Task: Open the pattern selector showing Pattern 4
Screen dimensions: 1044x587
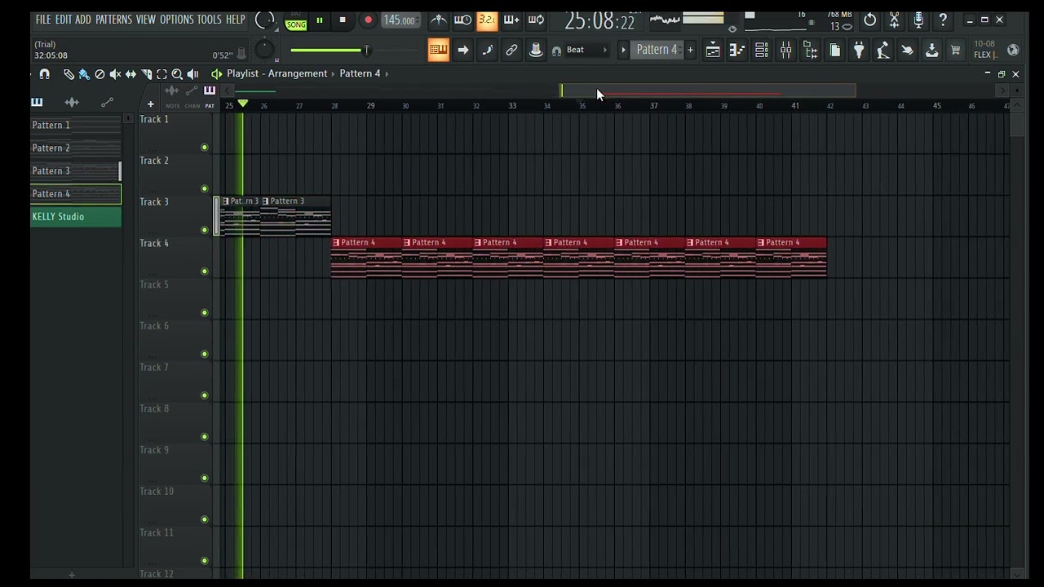Action: tap(657, 51)
